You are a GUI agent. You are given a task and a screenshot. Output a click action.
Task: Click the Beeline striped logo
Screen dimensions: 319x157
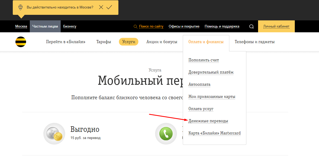[x=21, y=42]
